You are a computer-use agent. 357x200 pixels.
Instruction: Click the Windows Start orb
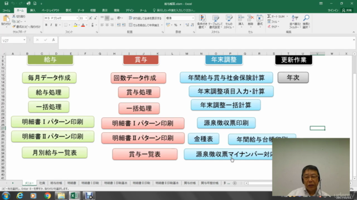coord(6,196)
